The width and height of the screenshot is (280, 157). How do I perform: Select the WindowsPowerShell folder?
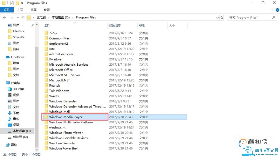tap(64, 148)
